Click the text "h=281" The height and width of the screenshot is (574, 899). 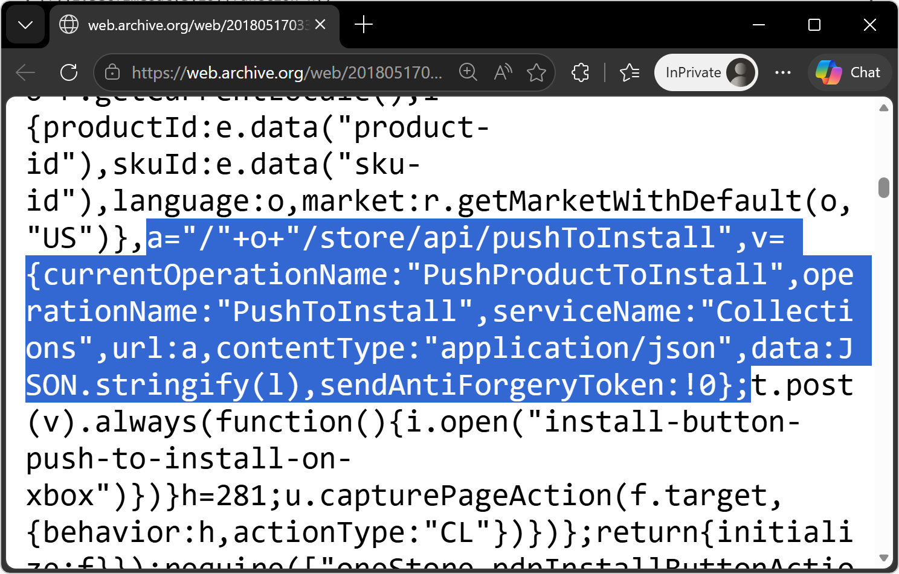pos(224,496)
